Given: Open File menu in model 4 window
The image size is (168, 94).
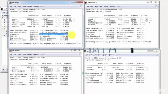Looking at the screenshot, I should (87, 55).
